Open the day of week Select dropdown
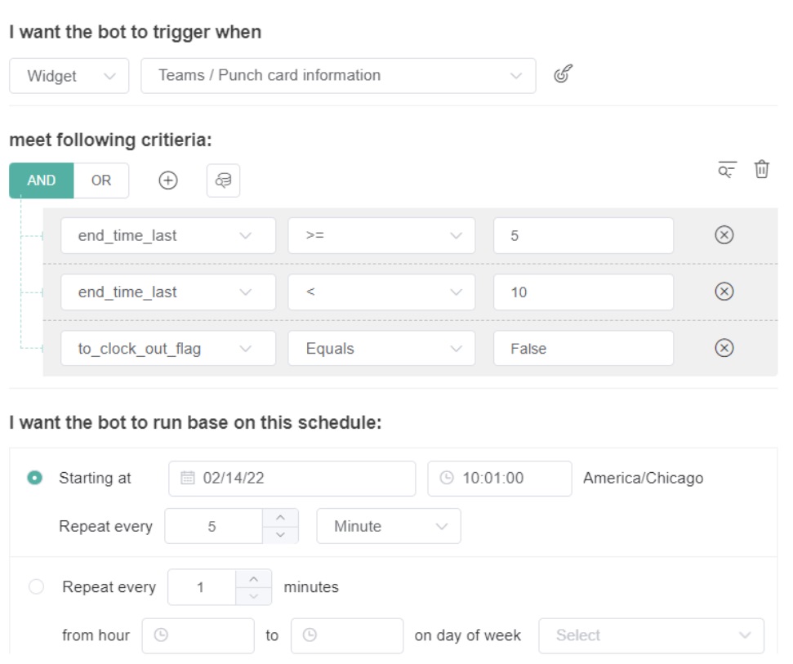 point(651,635)
